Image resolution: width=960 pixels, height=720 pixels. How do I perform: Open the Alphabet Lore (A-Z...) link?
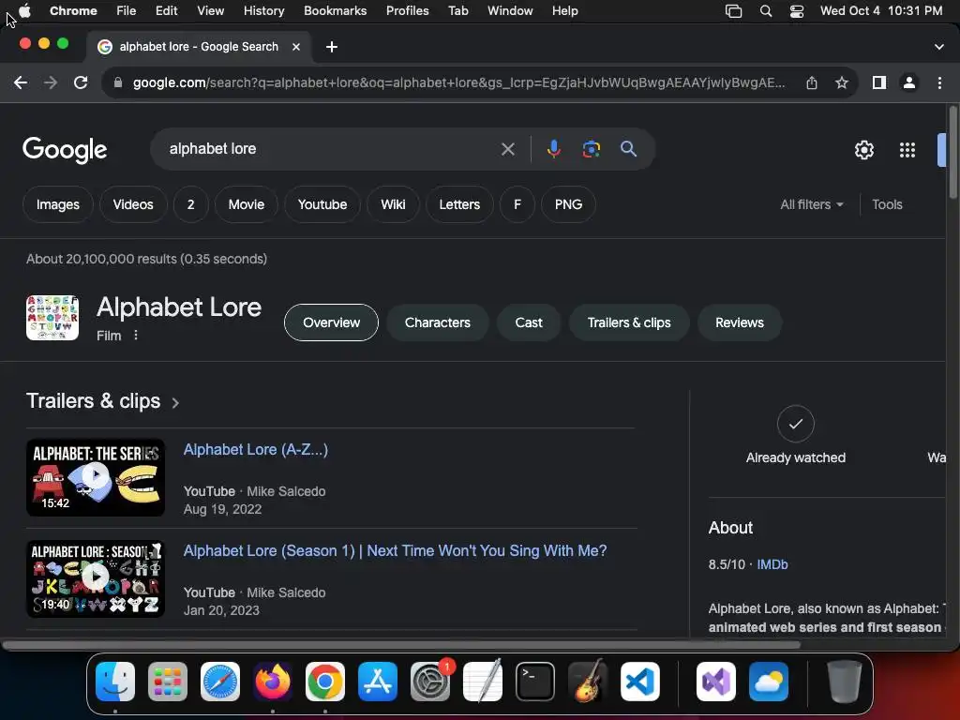256,449
